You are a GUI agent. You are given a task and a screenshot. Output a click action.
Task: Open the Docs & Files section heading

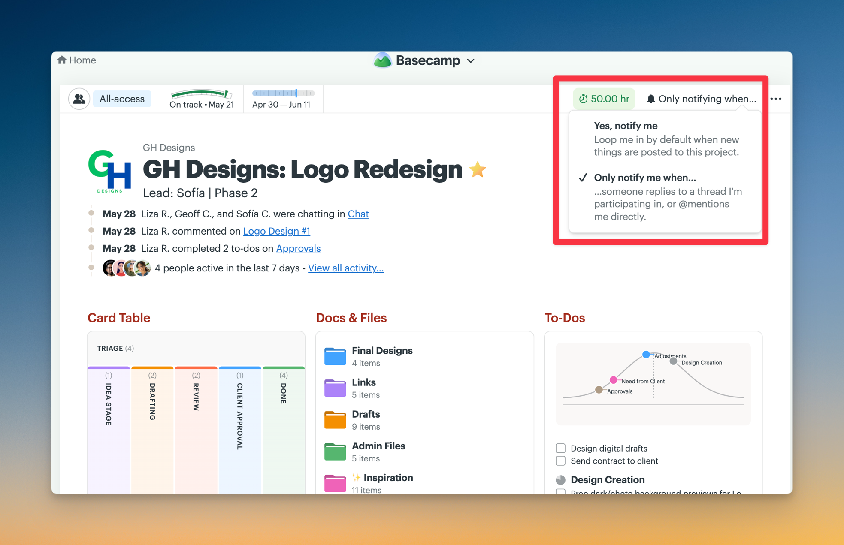coord(351,318)
